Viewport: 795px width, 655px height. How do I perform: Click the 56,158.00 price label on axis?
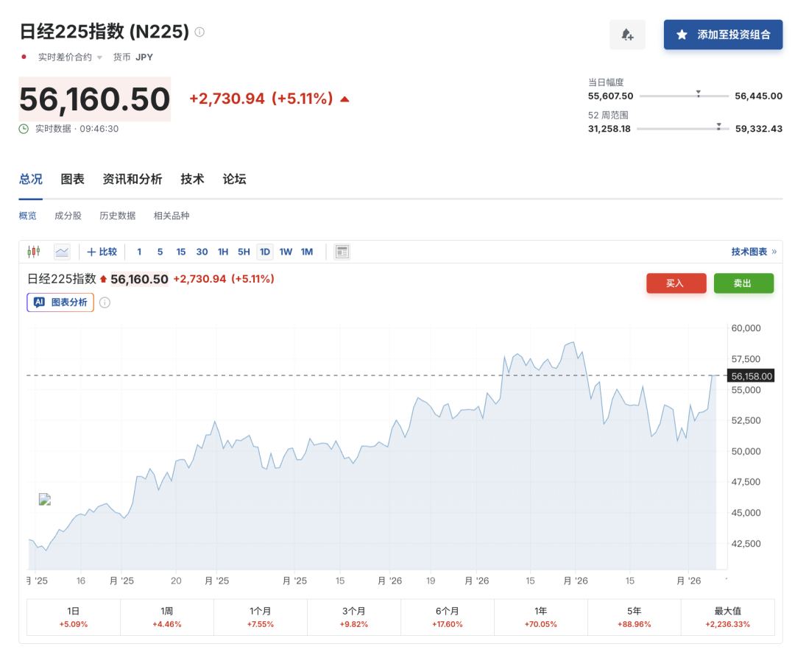pos(751,376)
